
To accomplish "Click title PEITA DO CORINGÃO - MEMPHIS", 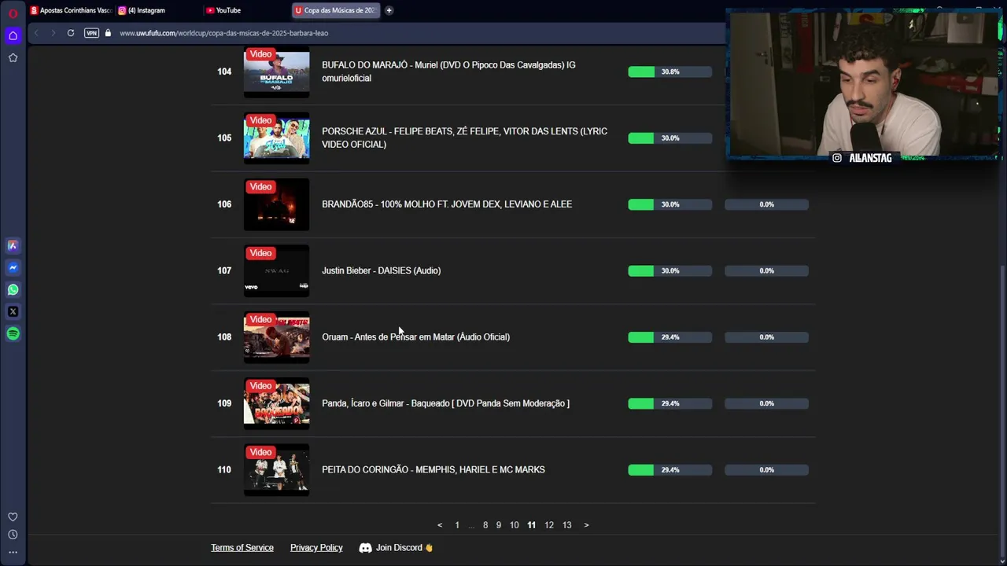I will click(x=433, y=470).
